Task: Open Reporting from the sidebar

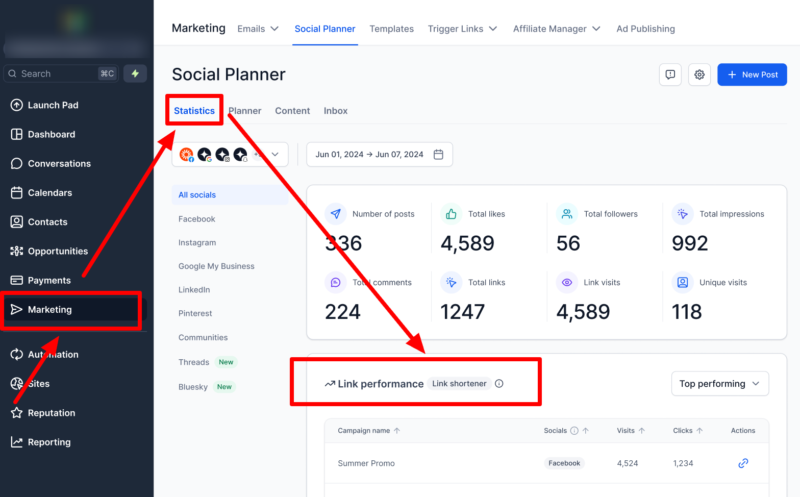Action: [x=49, y=442]
